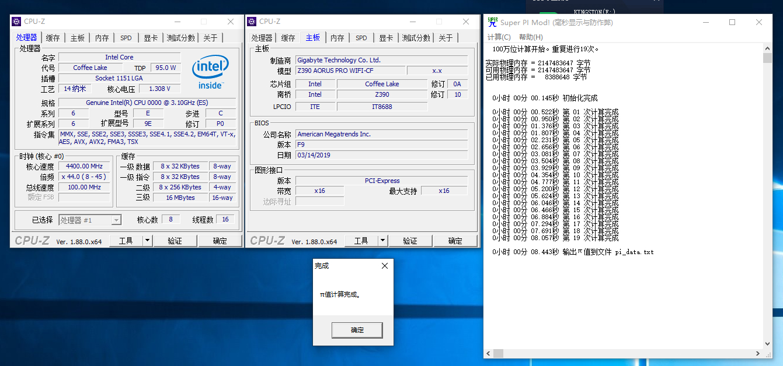The height and width of the screenshot is (366, 783).
Task: Expand 工具 dropdown arrow in mainboard CPU-Z
Action: 382,241
